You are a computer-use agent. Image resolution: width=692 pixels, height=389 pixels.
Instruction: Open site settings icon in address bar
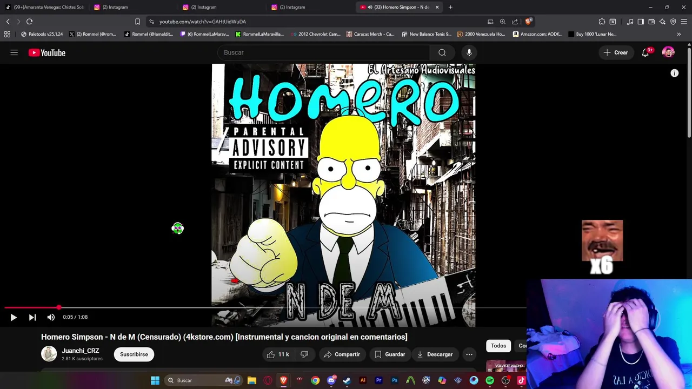click(152, 22)
